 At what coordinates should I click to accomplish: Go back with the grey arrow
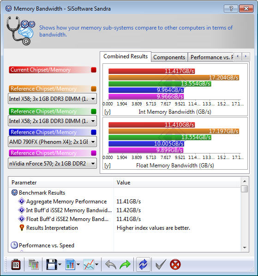tap(111, 264)
